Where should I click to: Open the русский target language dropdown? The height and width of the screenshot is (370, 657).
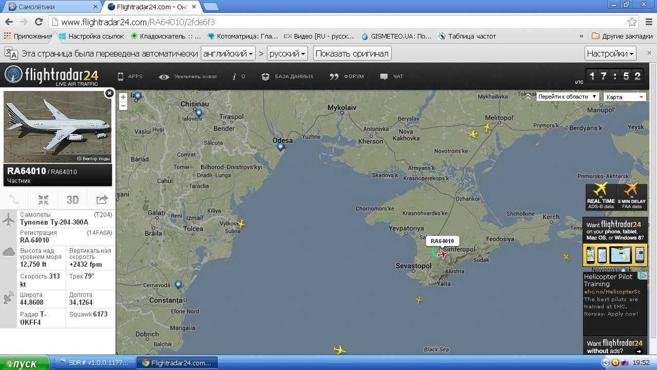(287, 53)
